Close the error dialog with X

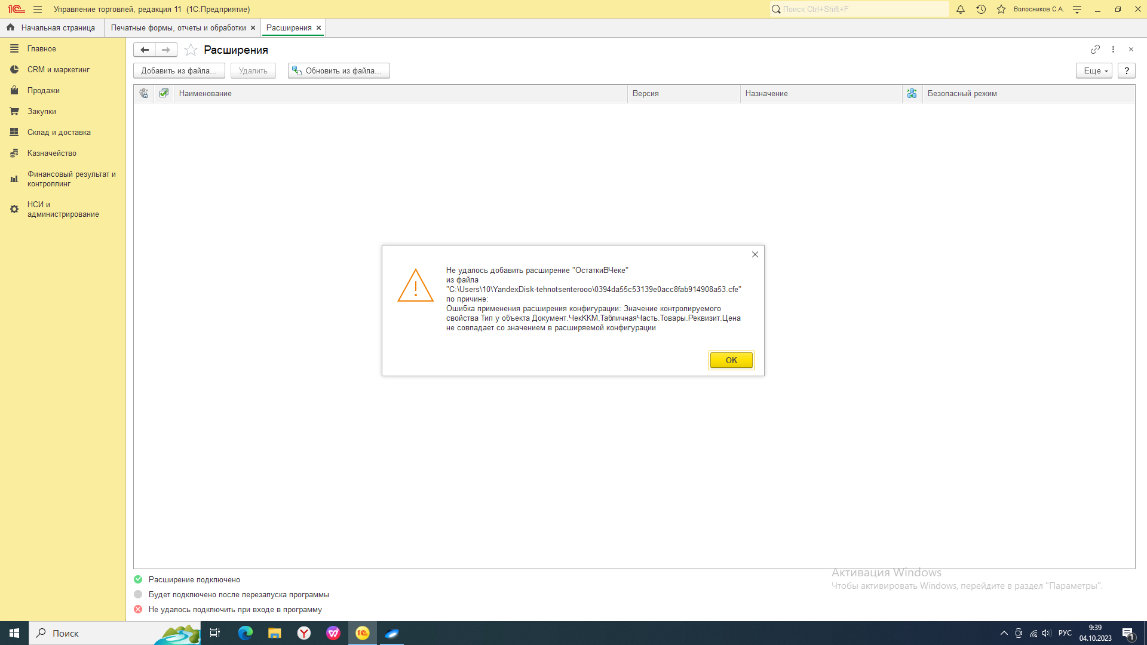pos(755,254)
